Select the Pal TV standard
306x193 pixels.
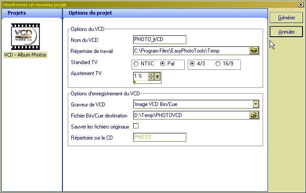[163, 64]
